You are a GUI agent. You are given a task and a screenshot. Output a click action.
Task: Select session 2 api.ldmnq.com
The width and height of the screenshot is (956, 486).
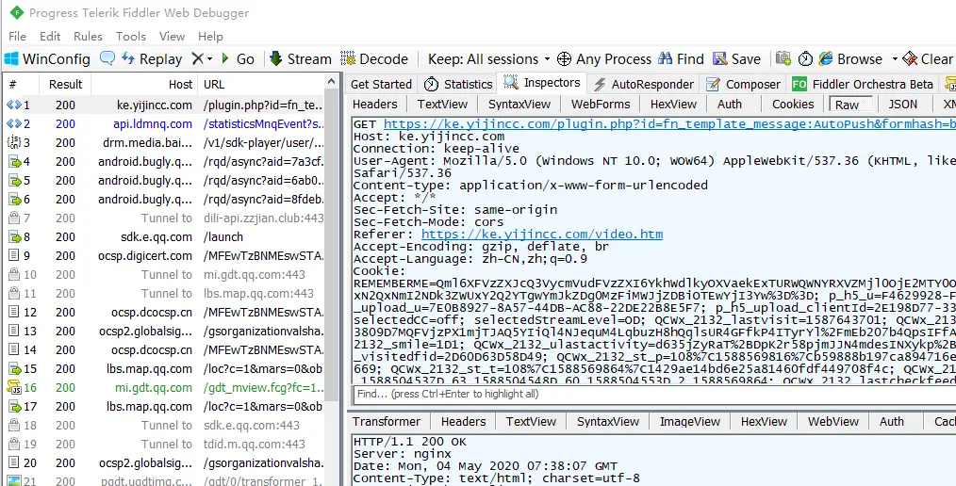(x=165, y=123)
